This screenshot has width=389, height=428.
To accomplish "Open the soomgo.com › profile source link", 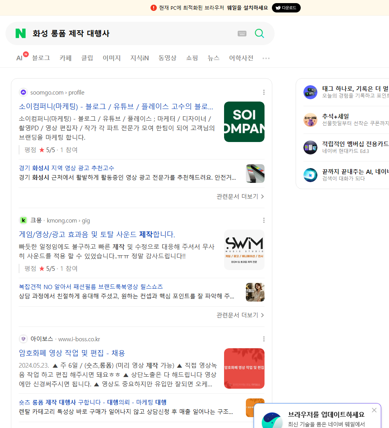I will 57,93.
